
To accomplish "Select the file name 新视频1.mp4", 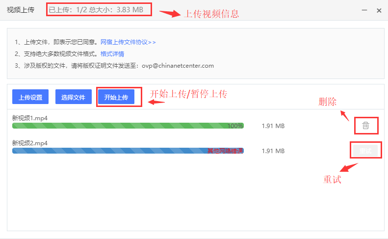I will (x=30, y=118).
